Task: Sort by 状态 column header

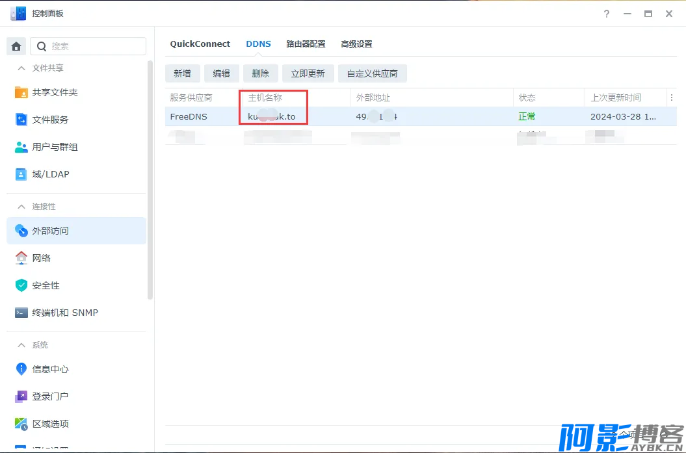Action: click(549, 97)
